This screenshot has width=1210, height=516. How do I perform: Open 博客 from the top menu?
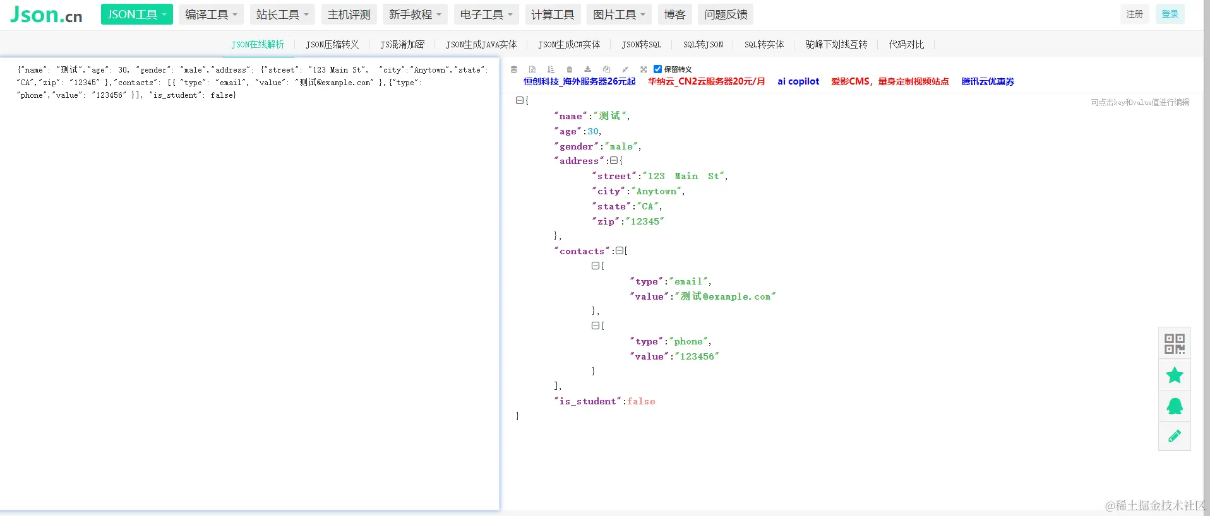coord(674,15)
